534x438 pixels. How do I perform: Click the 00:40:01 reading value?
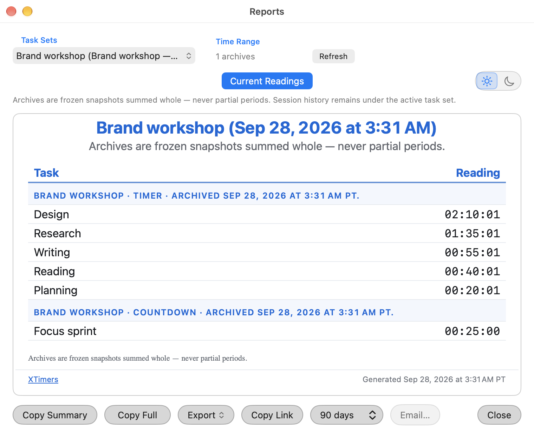[472, 271]
